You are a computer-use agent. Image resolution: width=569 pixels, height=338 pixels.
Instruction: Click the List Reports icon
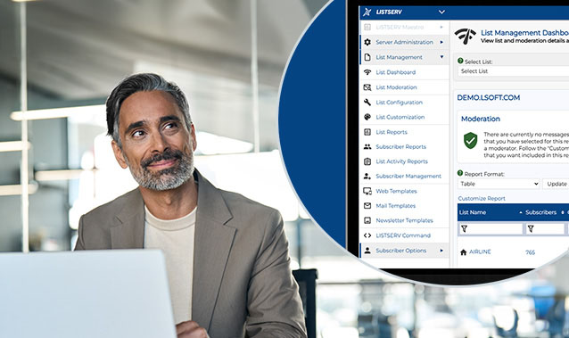tap(367, 132)
